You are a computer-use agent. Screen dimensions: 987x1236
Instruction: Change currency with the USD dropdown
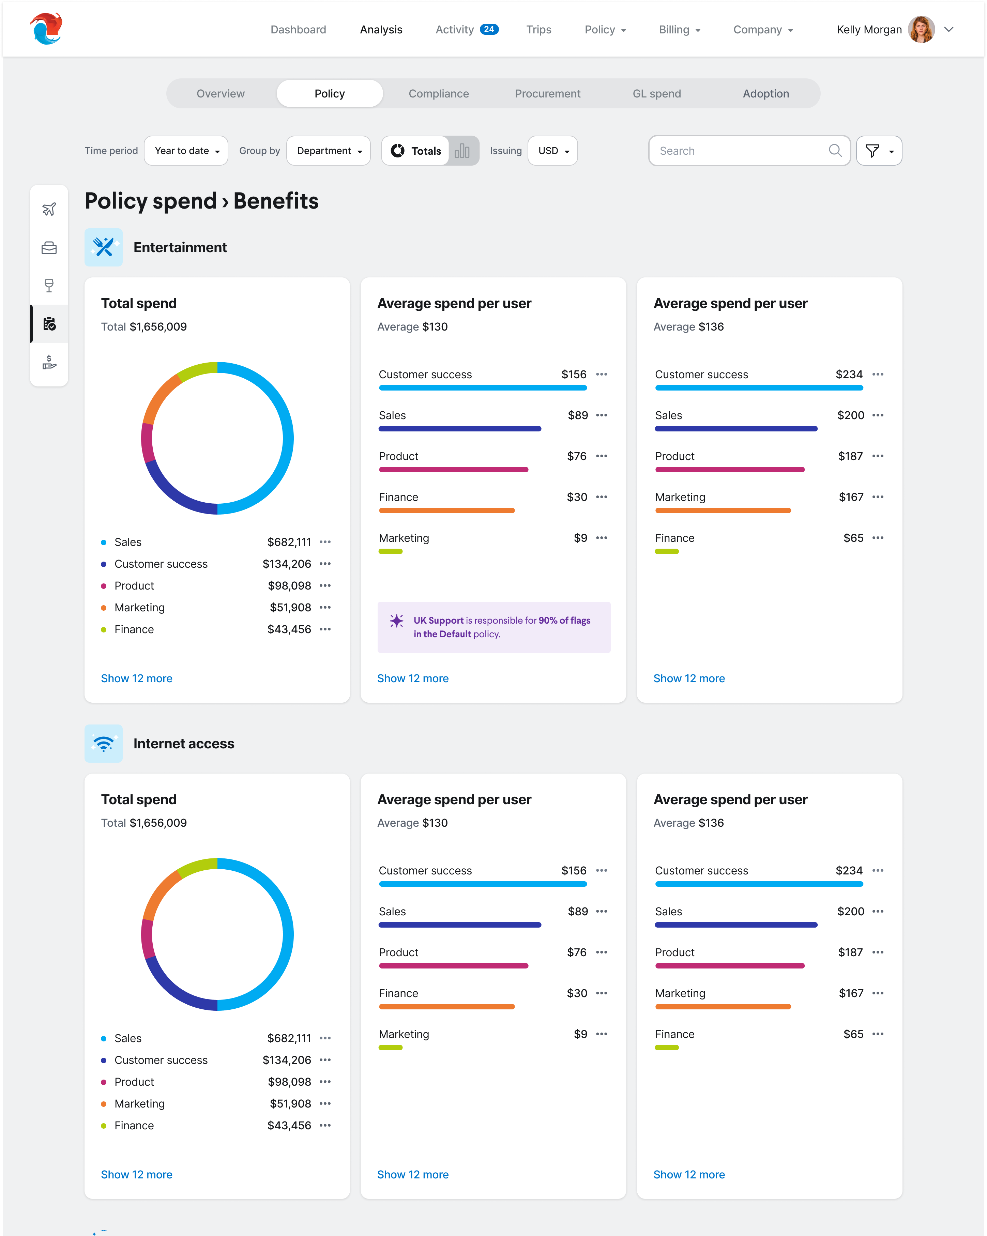(552, 151)
